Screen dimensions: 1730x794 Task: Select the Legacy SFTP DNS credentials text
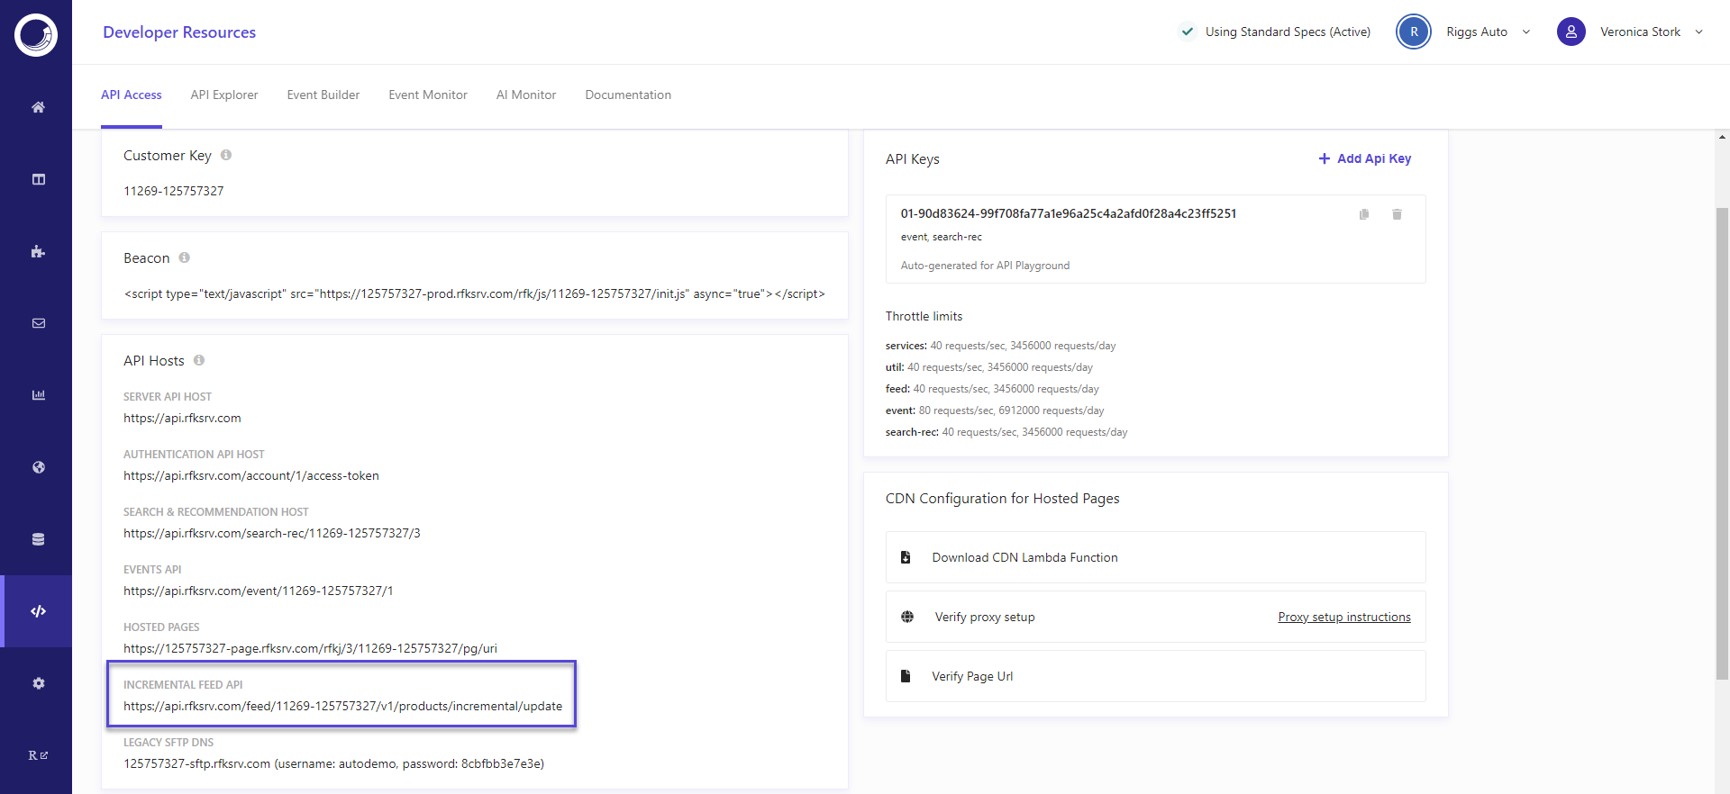pyautogui.click(x=333, y=763)
